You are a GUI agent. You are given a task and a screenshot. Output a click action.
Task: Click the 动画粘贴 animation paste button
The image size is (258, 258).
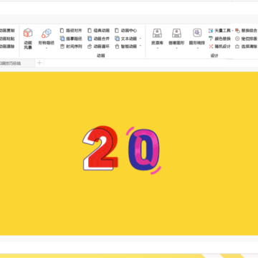point(7,39)
